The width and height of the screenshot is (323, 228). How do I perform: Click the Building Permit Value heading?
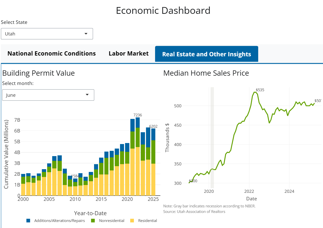click(x=39, y=73)
